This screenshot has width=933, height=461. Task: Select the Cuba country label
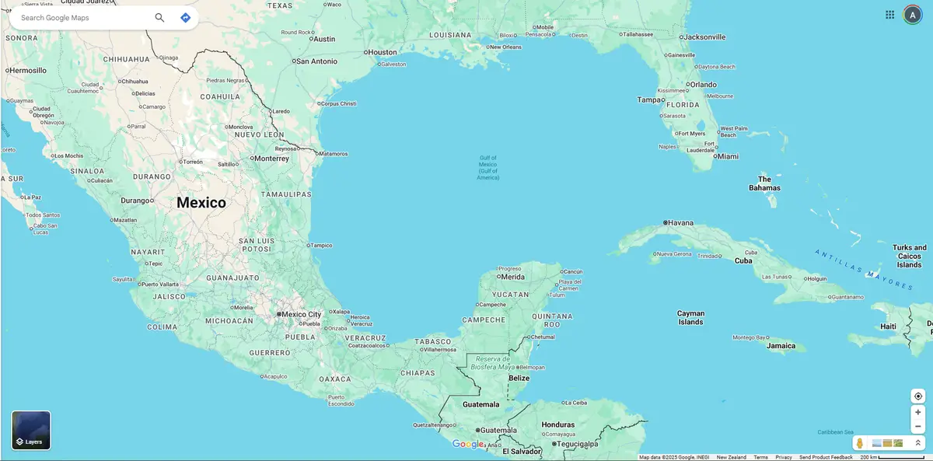(x=743, y=260)
